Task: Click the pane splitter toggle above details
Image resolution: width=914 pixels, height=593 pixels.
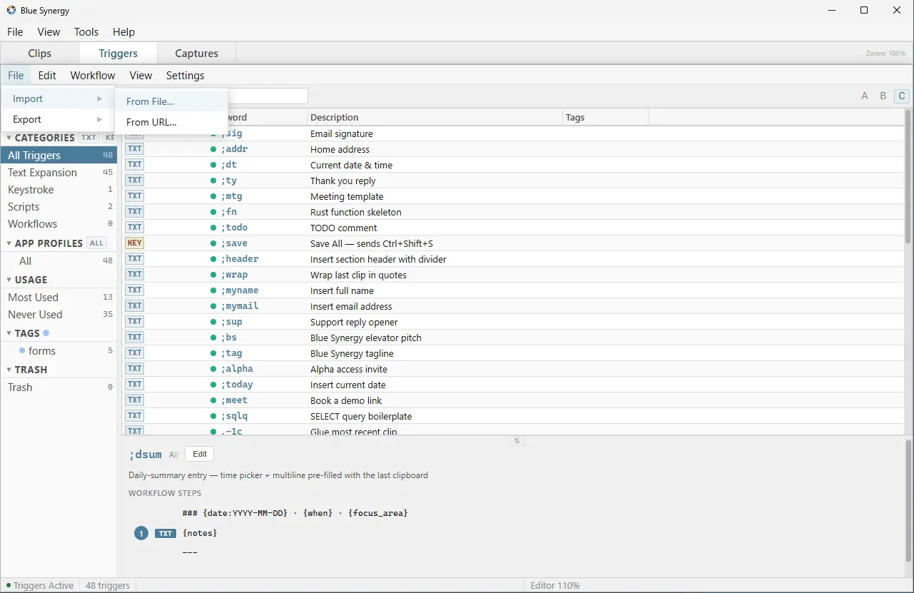Action: pos(517,441)
